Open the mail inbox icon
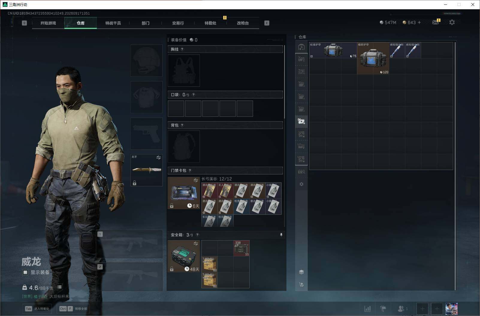 click(435, 22)
